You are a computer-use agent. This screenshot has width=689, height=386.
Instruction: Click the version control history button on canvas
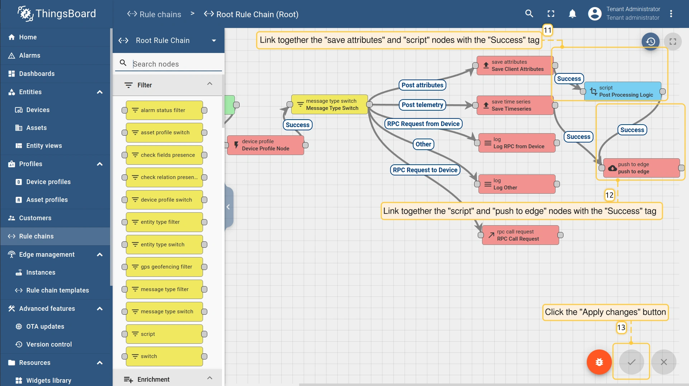click(650, 42)
